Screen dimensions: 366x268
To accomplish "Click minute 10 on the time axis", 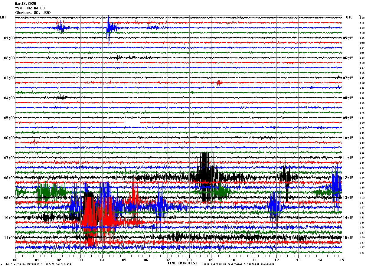I will (x=233, y=260).
